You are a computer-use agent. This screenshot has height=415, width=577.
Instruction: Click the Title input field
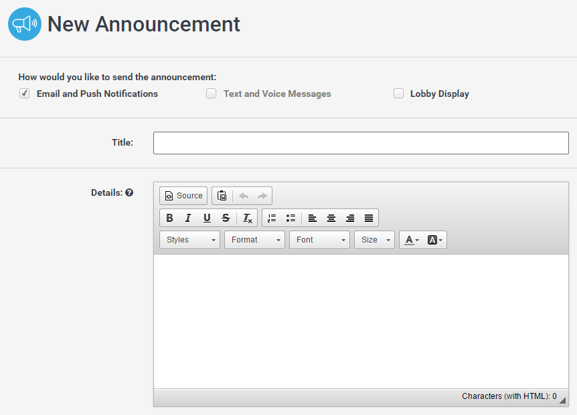[x=361, y=143]
